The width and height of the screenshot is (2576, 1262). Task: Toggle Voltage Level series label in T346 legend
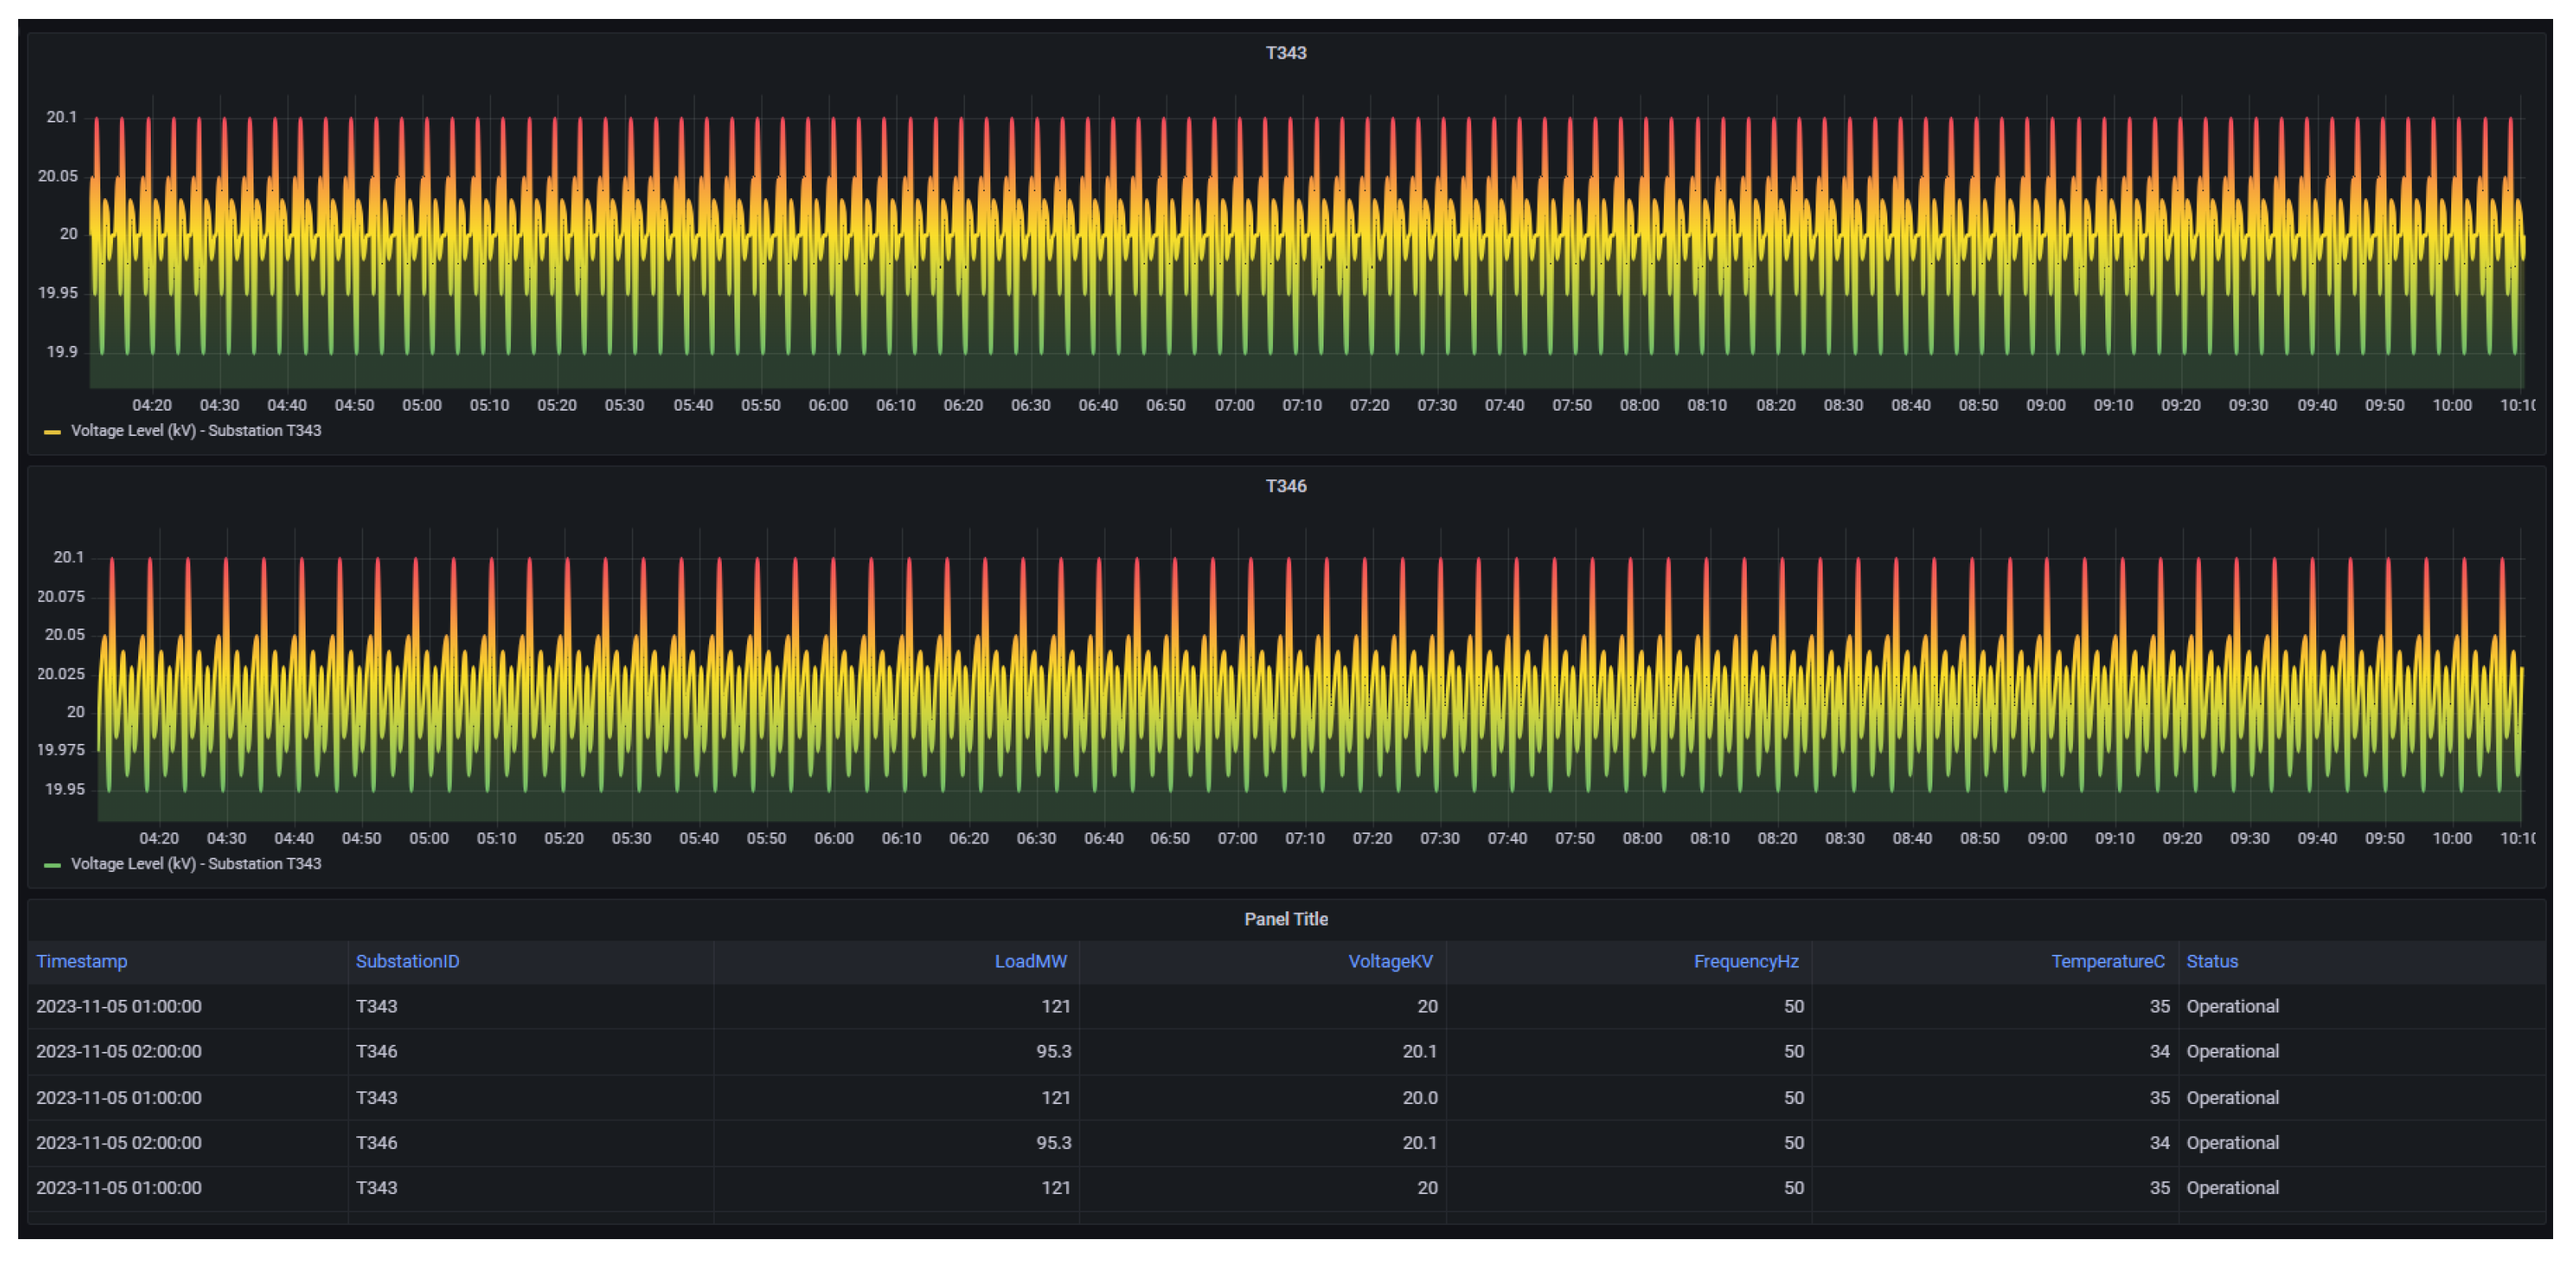[196, 864]
